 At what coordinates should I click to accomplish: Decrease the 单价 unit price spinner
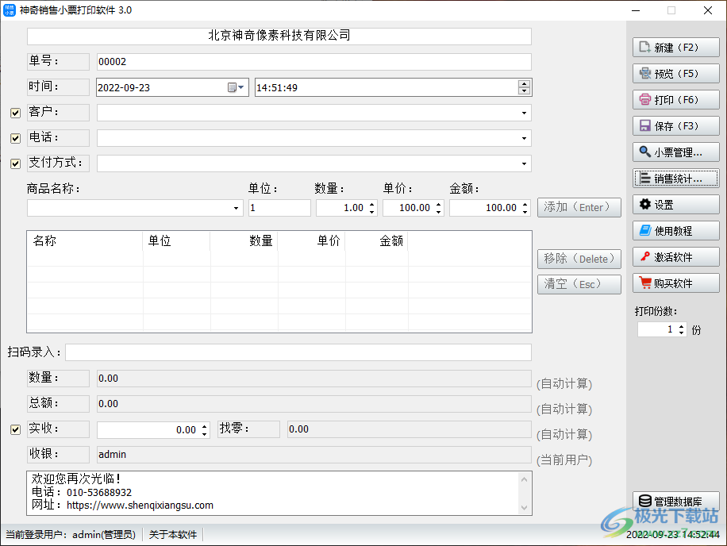439,212
